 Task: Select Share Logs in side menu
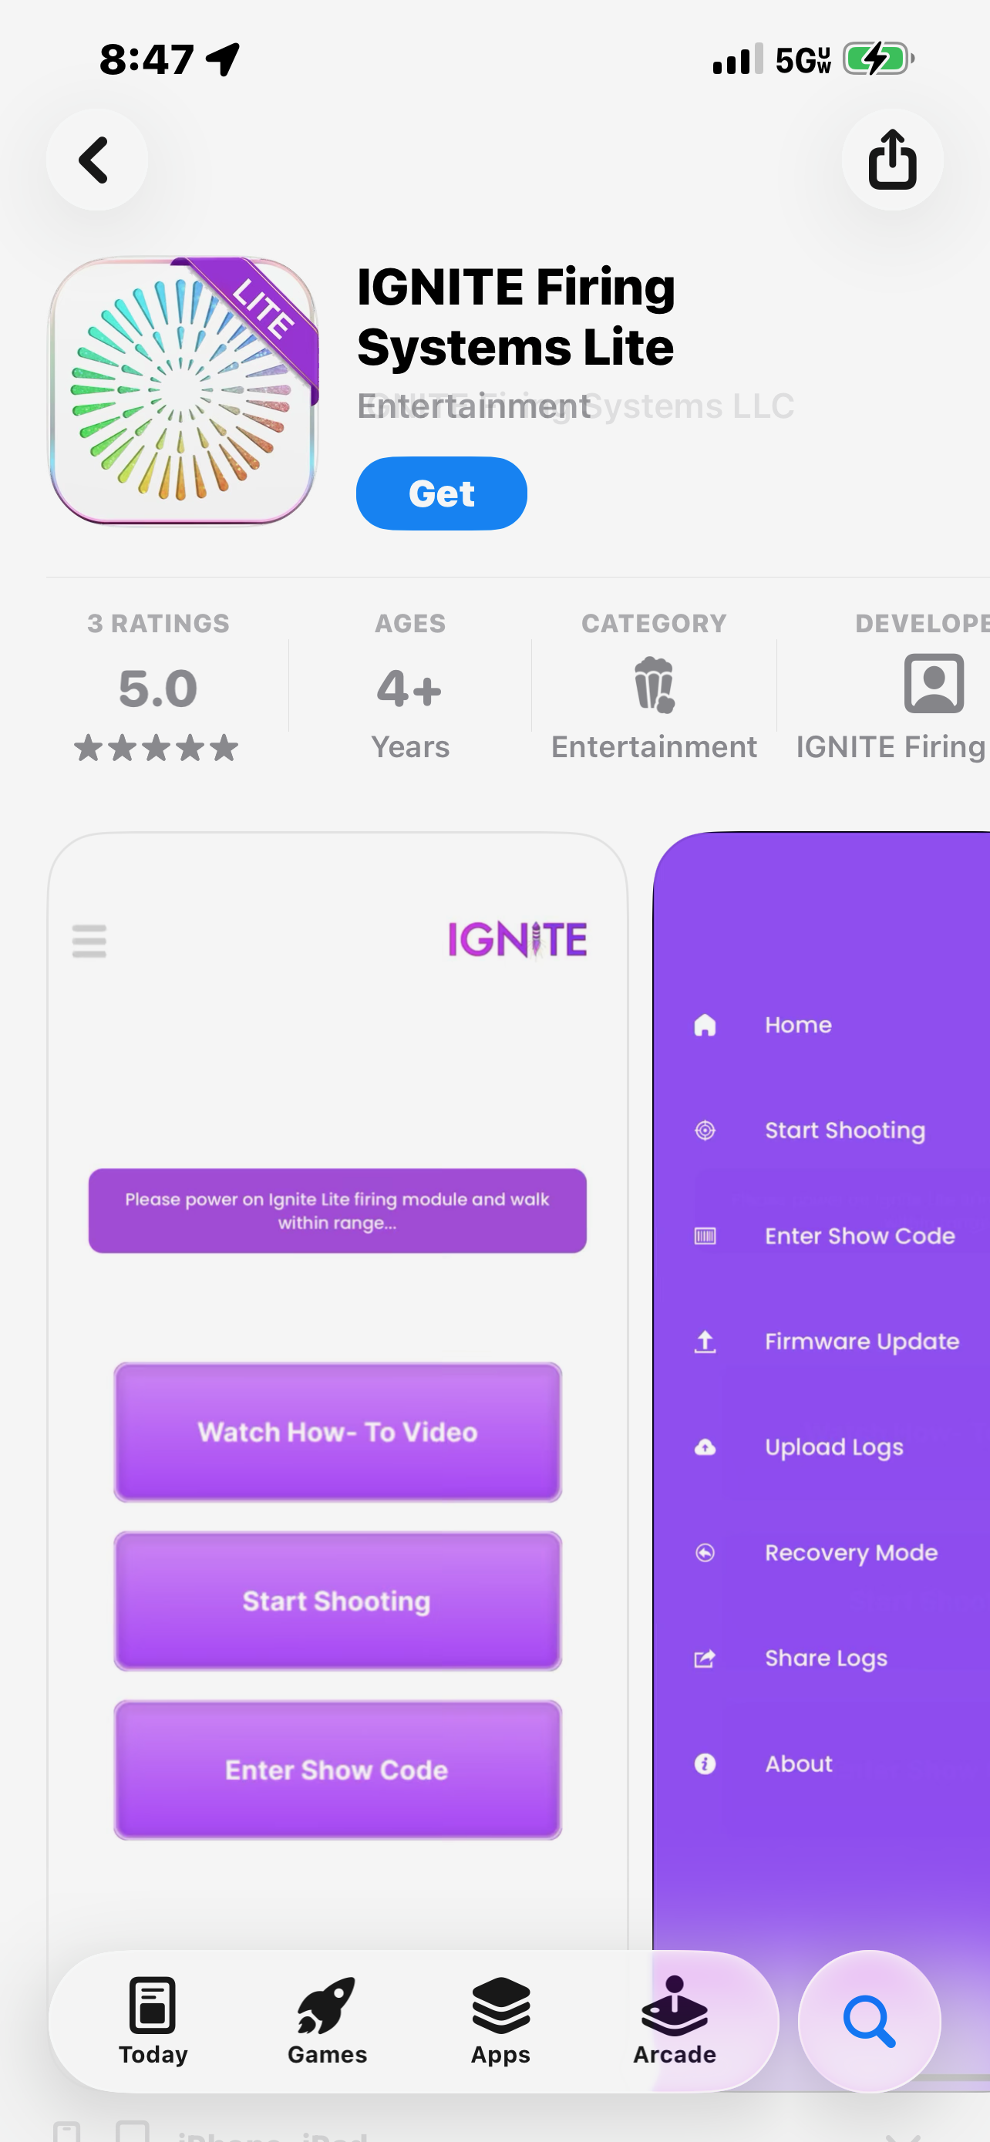[x=827, y=1658]
